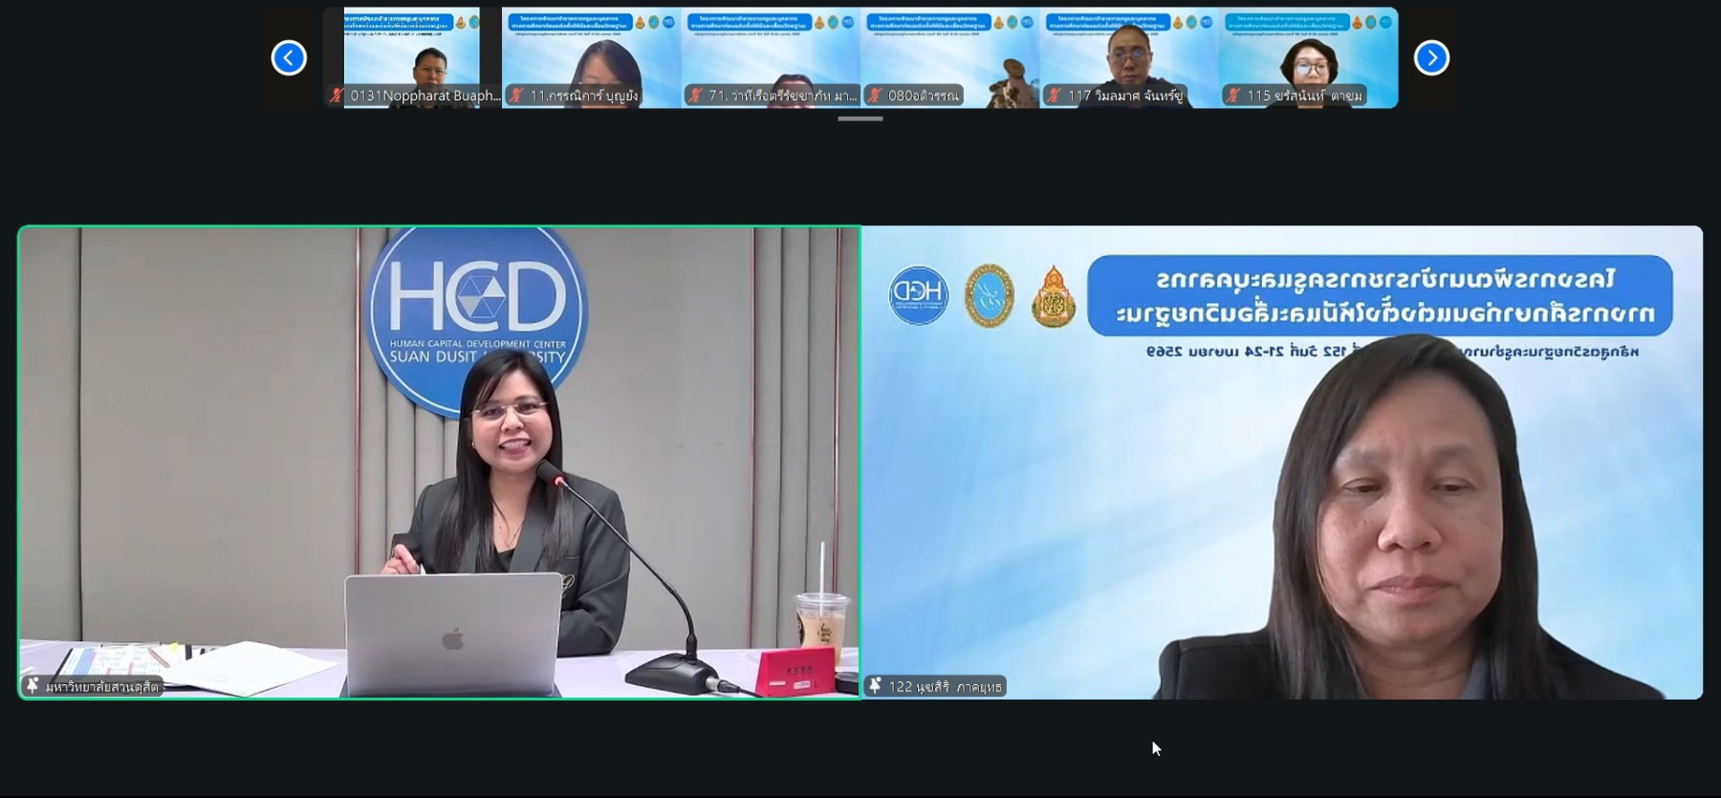Show next participants with right arrow
The height and width of the screenshot is (798, 1721).
[x=1431, y=57]
